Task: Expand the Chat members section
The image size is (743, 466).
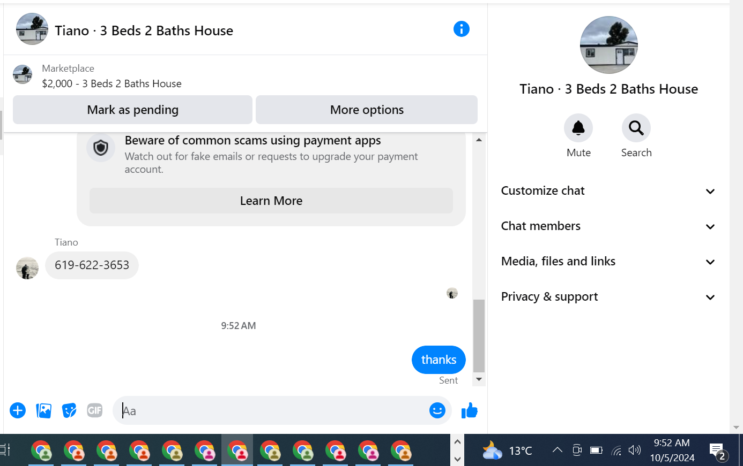Action: pos(608,226)
